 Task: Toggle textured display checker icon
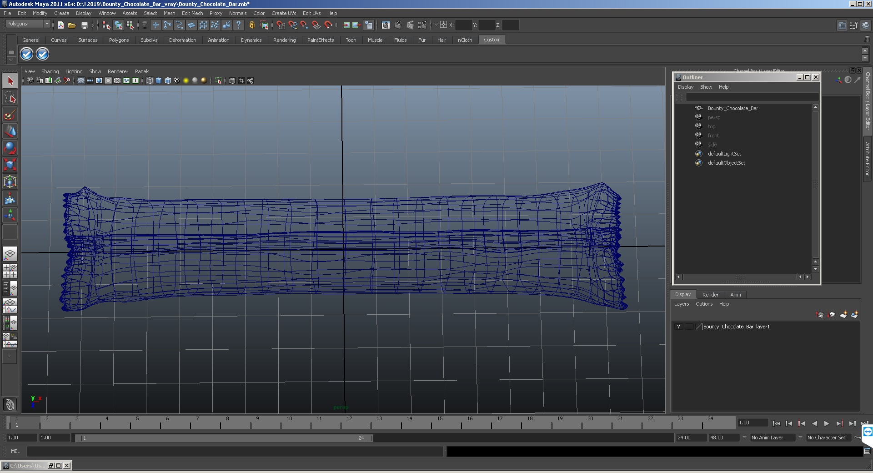(177, 81)
